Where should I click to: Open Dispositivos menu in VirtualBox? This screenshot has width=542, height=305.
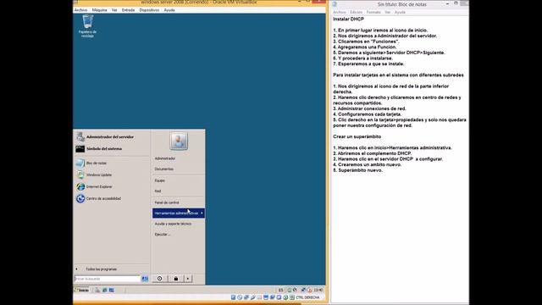click(149, 10)
